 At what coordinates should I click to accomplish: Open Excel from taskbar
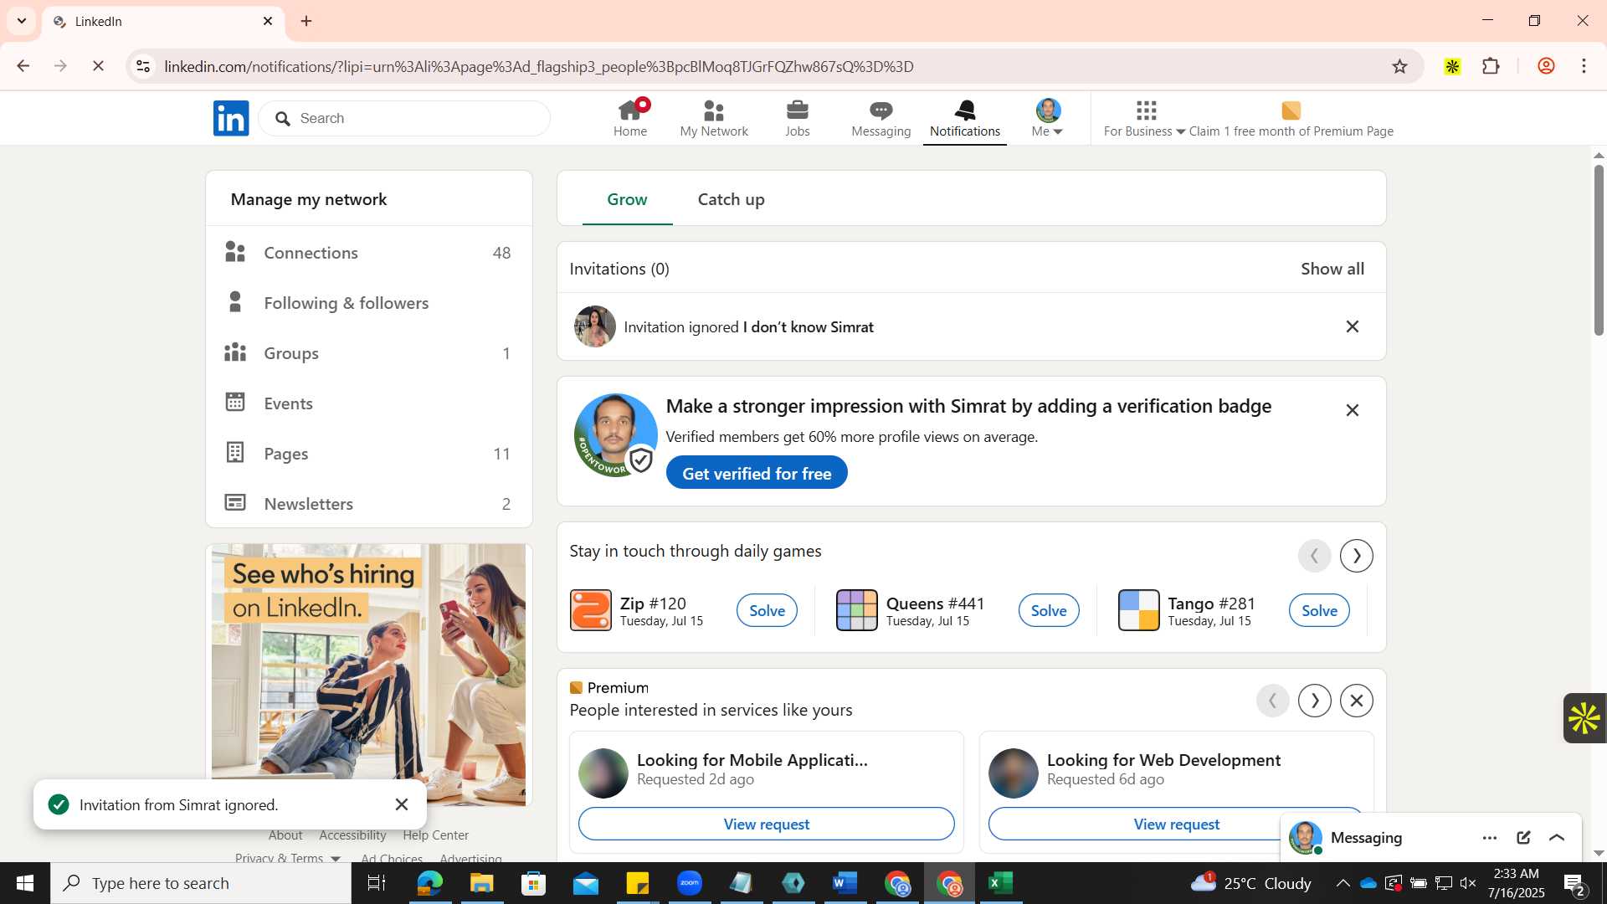coord(1001,883)
